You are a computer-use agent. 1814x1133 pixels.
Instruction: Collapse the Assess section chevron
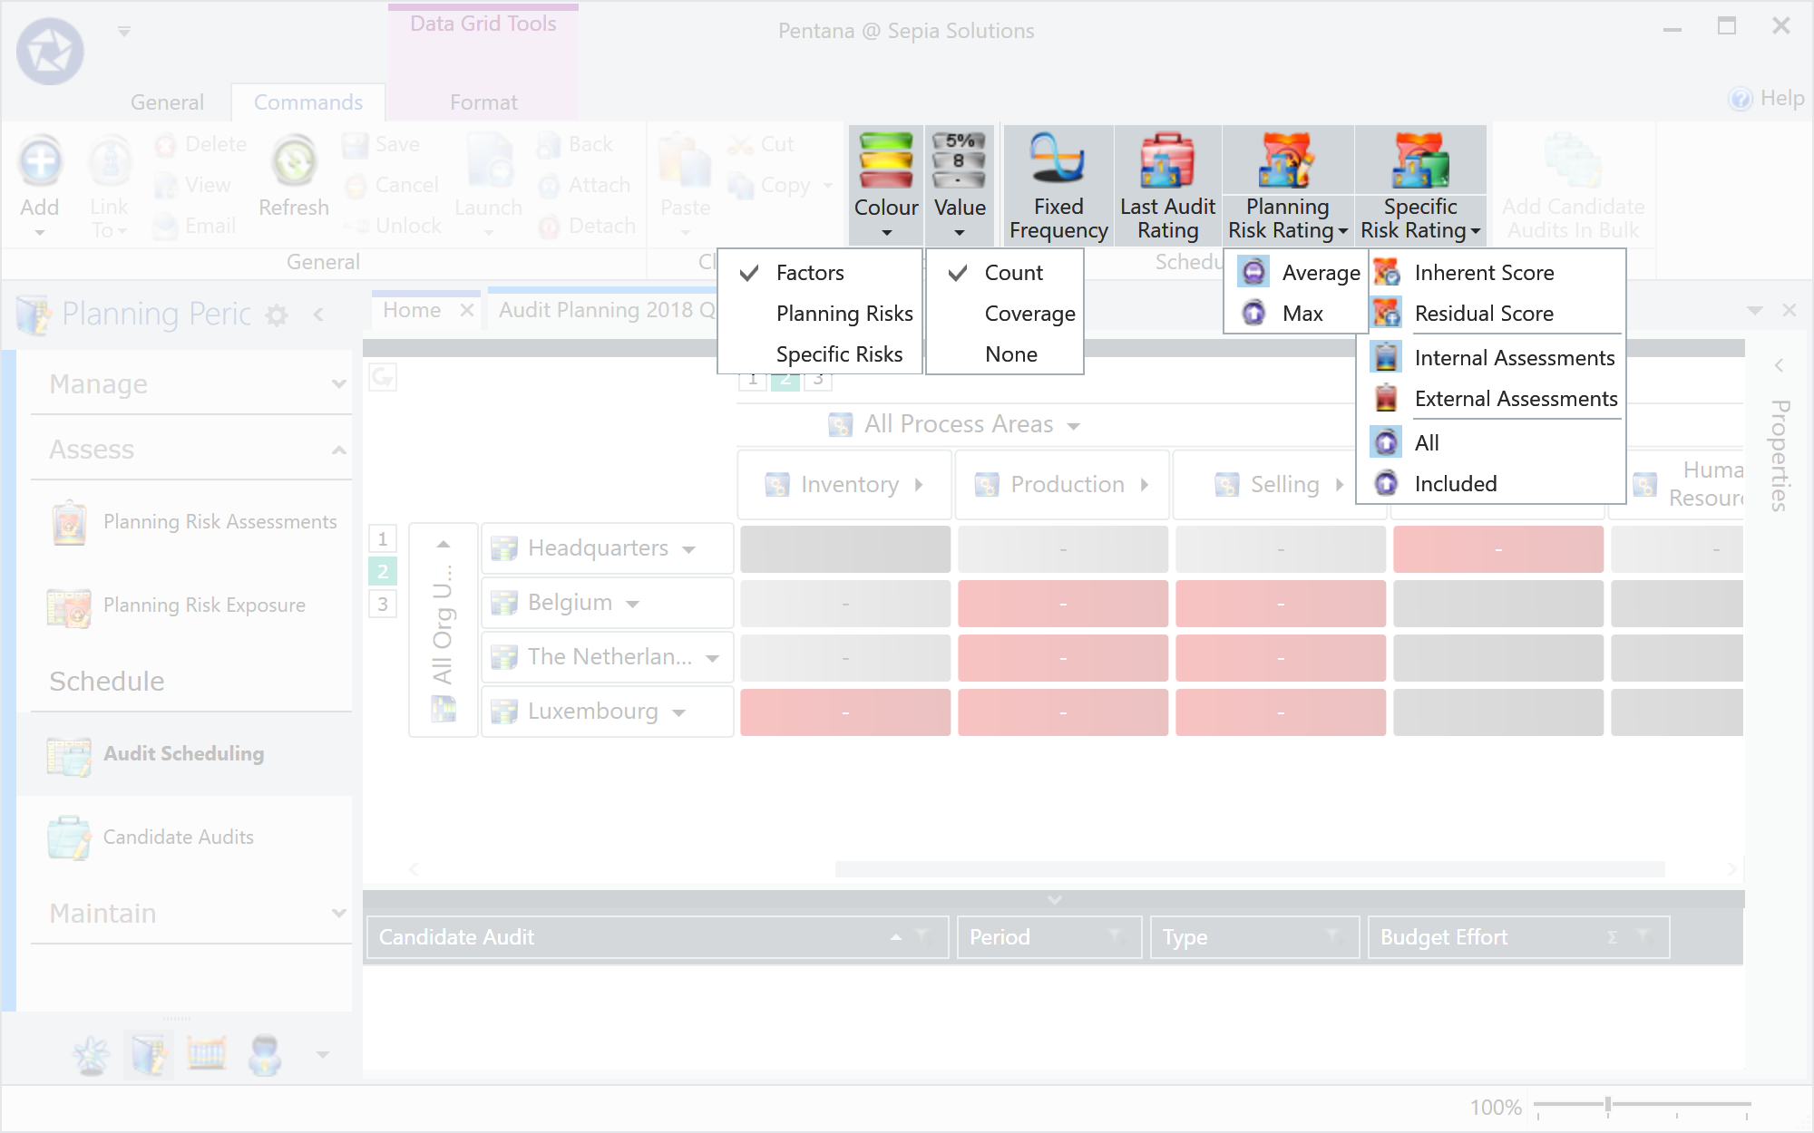point(339,449)
